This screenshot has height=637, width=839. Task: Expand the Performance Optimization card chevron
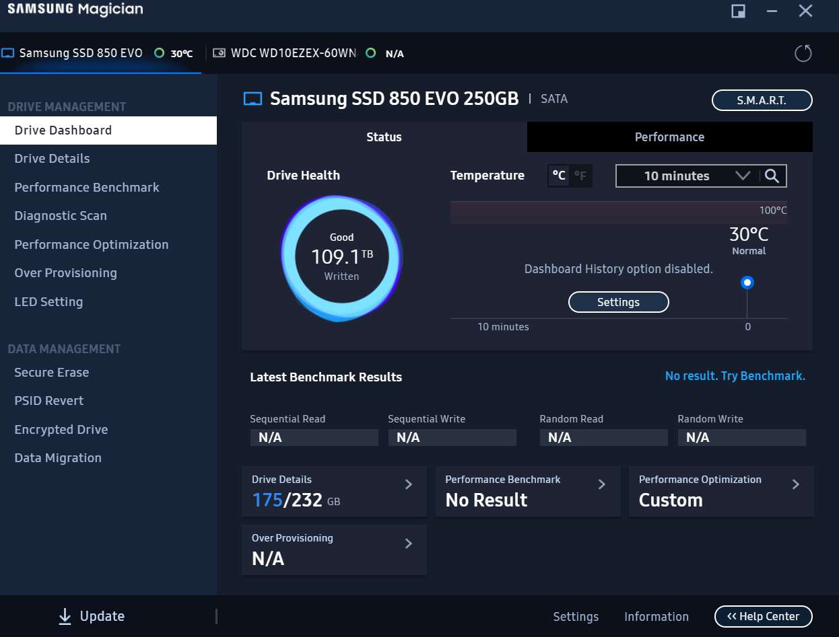(795, 484)
